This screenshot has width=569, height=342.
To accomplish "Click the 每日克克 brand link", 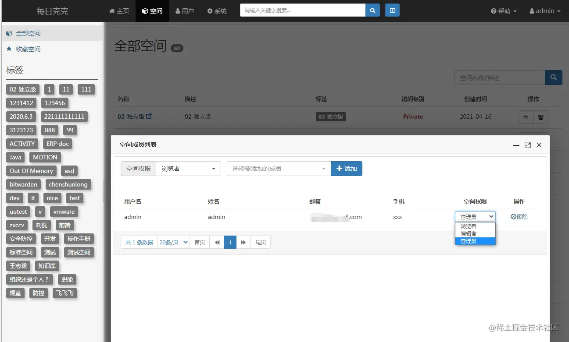I will pos(52,11).
